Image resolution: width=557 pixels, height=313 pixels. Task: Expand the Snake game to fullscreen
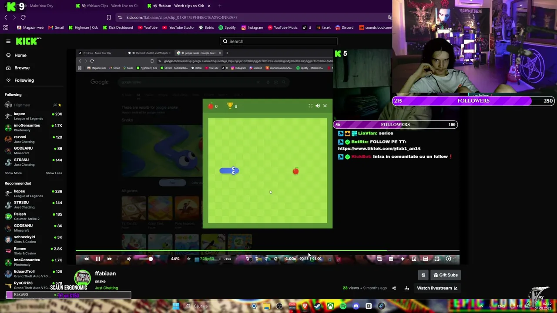[310, 106]
